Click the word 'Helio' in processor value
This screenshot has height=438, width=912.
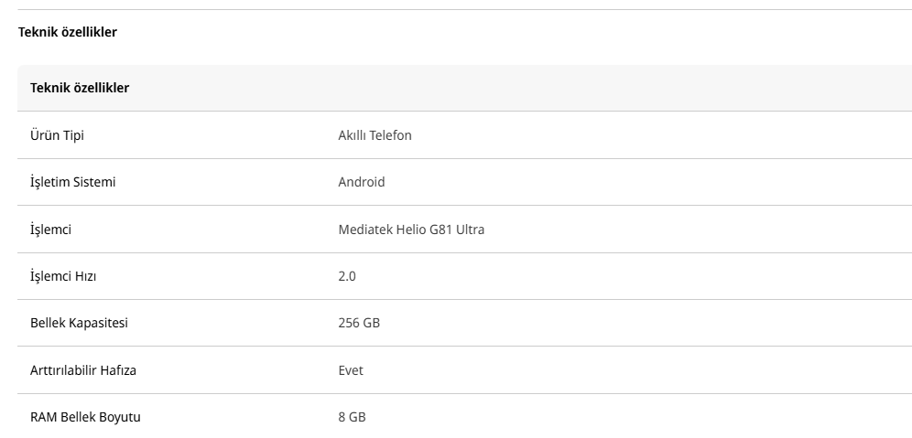coord(411,230)
